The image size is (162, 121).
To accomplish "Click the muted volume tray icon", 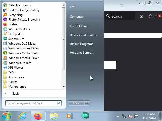I will coord(130,116).
